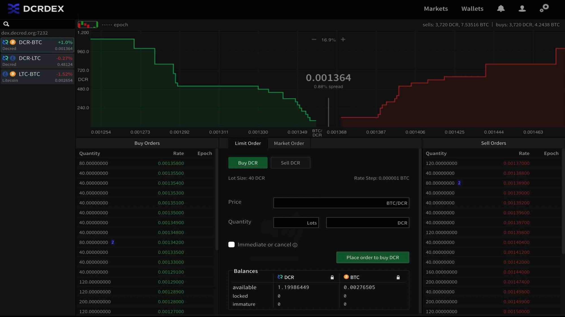
Task: Click order count badge on 0.00138900 sell
Action: pyautogui.click(x=459, y=183)
